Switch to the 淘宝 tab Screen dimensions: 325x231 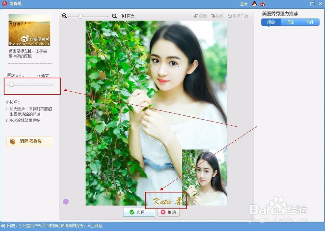[x=290, y=22]
